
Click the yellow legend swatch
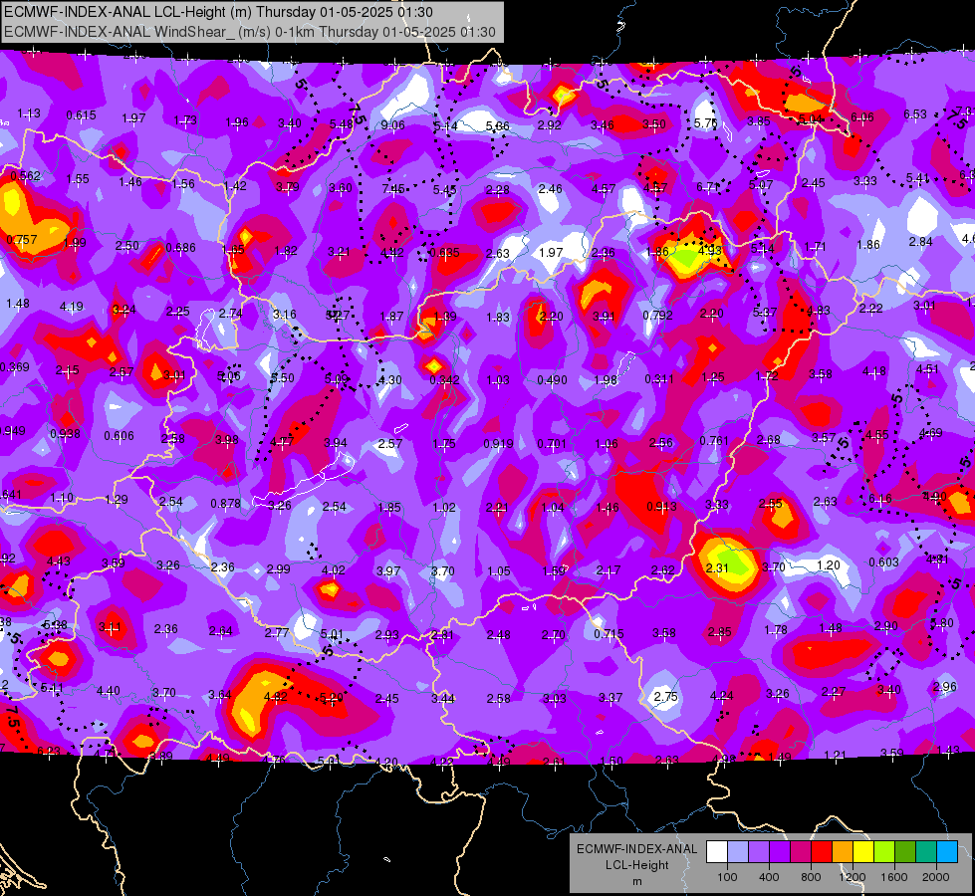click(x=863, y=852)
